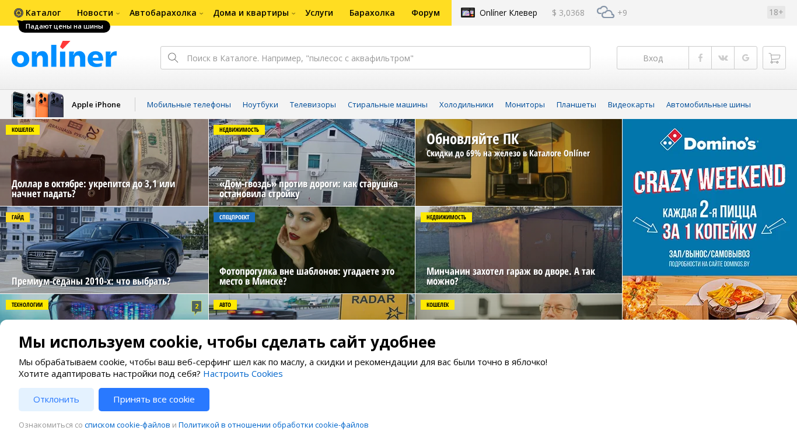
Task: Go to Автобарахолка section
Action: click(163, 13)
